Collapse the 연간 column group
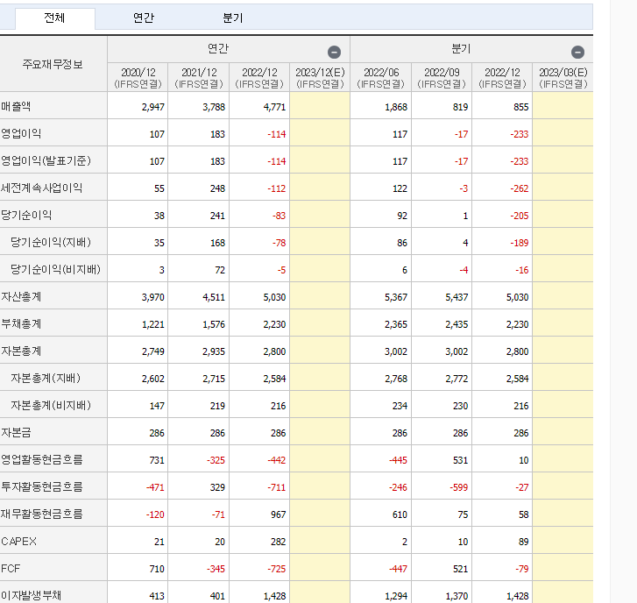 pos(334,52)
